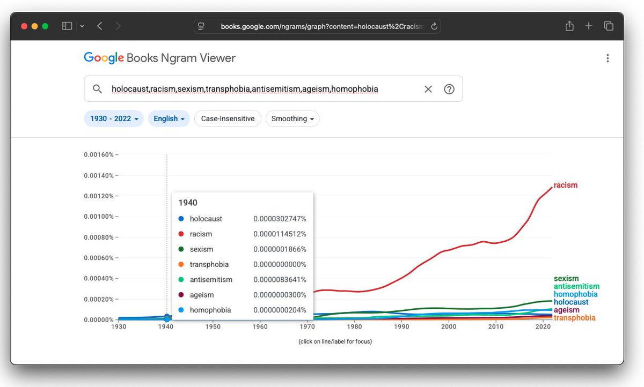Screen dimensions: 644x387
Task: Focus the sexism line label
Action: tap(566, 279)
